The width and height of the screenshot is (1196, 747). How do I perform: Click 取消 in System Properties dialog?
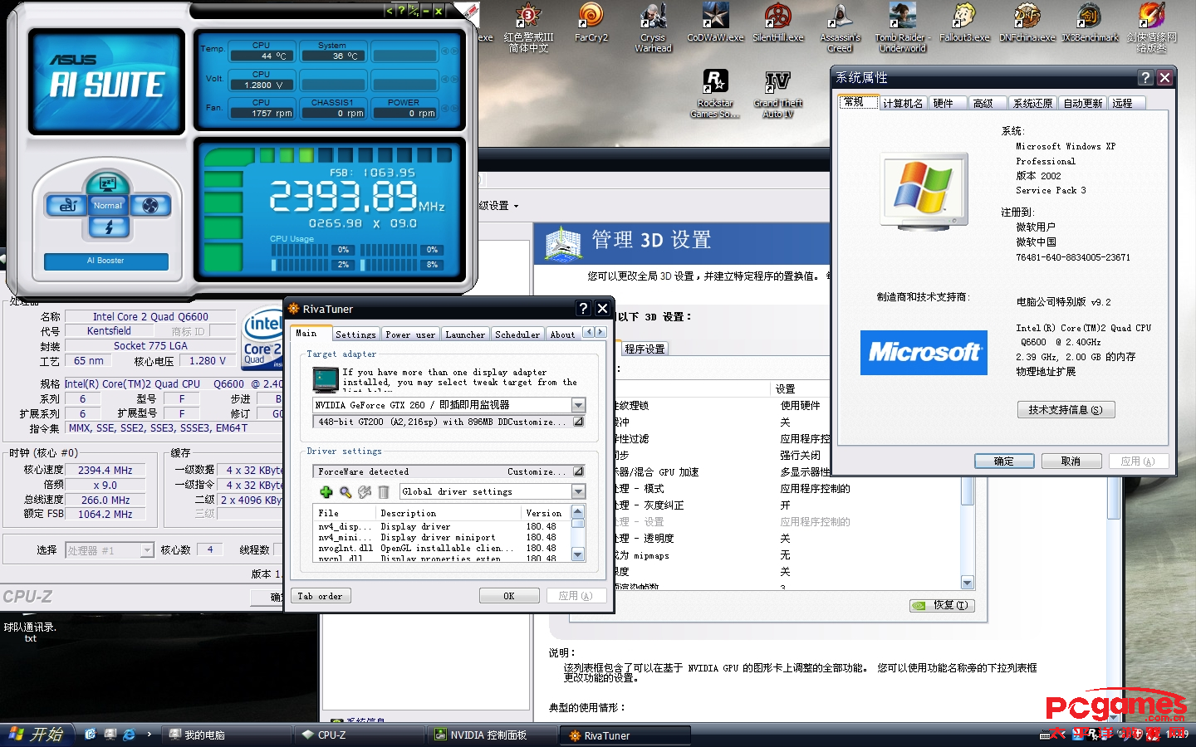coord(1071,461)
